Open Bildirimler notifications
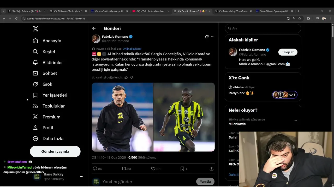This screenshot has height=187, width=334. tap(48, 63)
